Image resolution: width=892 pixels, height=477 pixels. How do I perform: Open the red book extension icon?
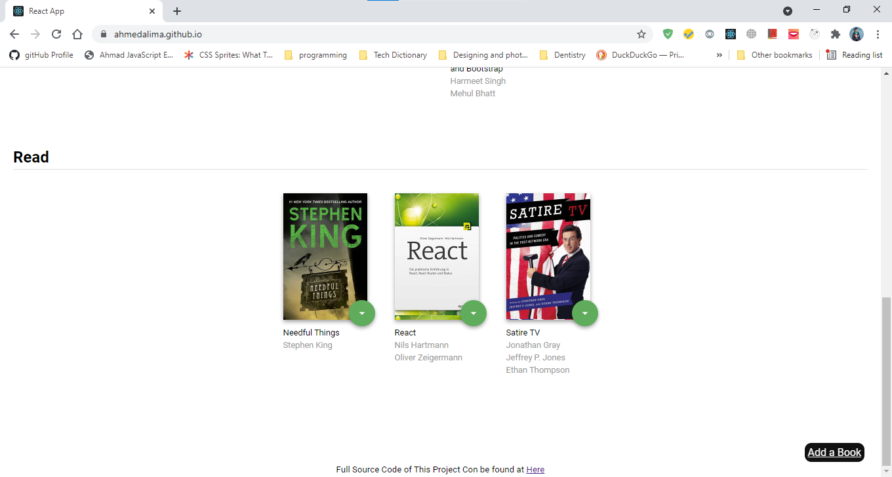[773, 34]
